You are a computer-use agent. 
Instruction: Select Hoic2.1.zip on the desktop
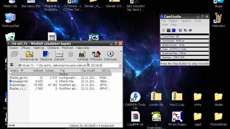pyautogui.click(x=177, y=99)
